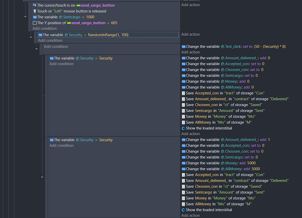
Task: Click the Mouse icon on the cursor/touch condition
Action: tap(35, 5)
